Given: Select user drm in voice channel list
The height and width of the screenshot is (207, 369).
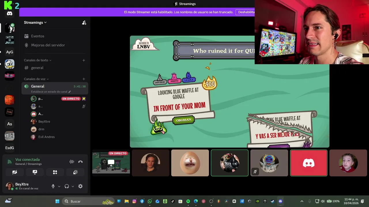Looking at the screenshot, I should (x=58, y=129).
